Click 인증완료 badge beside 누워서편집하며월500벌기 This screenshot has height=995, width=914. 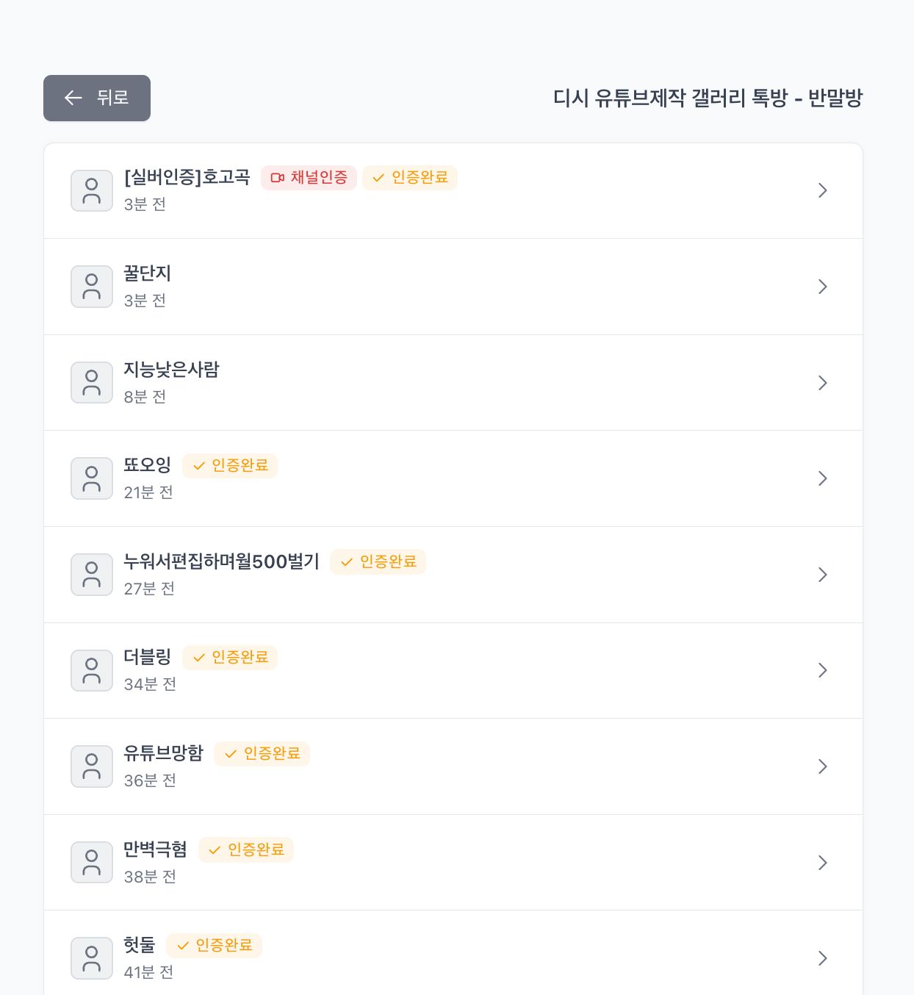[x=378, y=562]
